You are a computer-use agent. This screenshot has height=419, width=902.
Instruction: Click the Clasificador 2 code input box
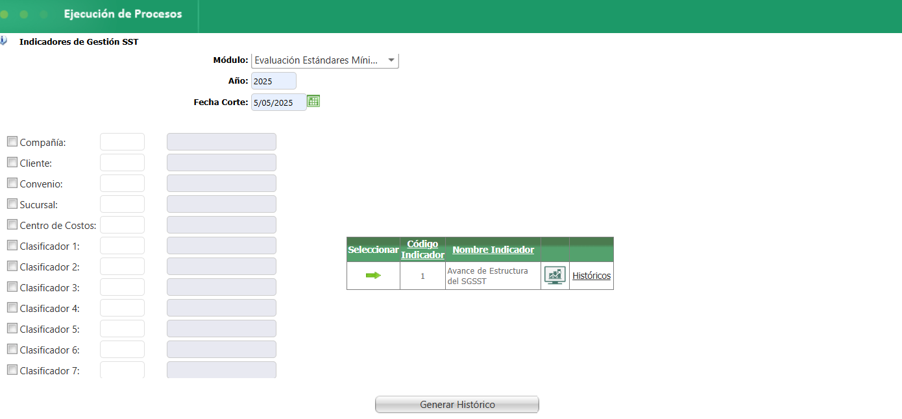coord(122,267)
